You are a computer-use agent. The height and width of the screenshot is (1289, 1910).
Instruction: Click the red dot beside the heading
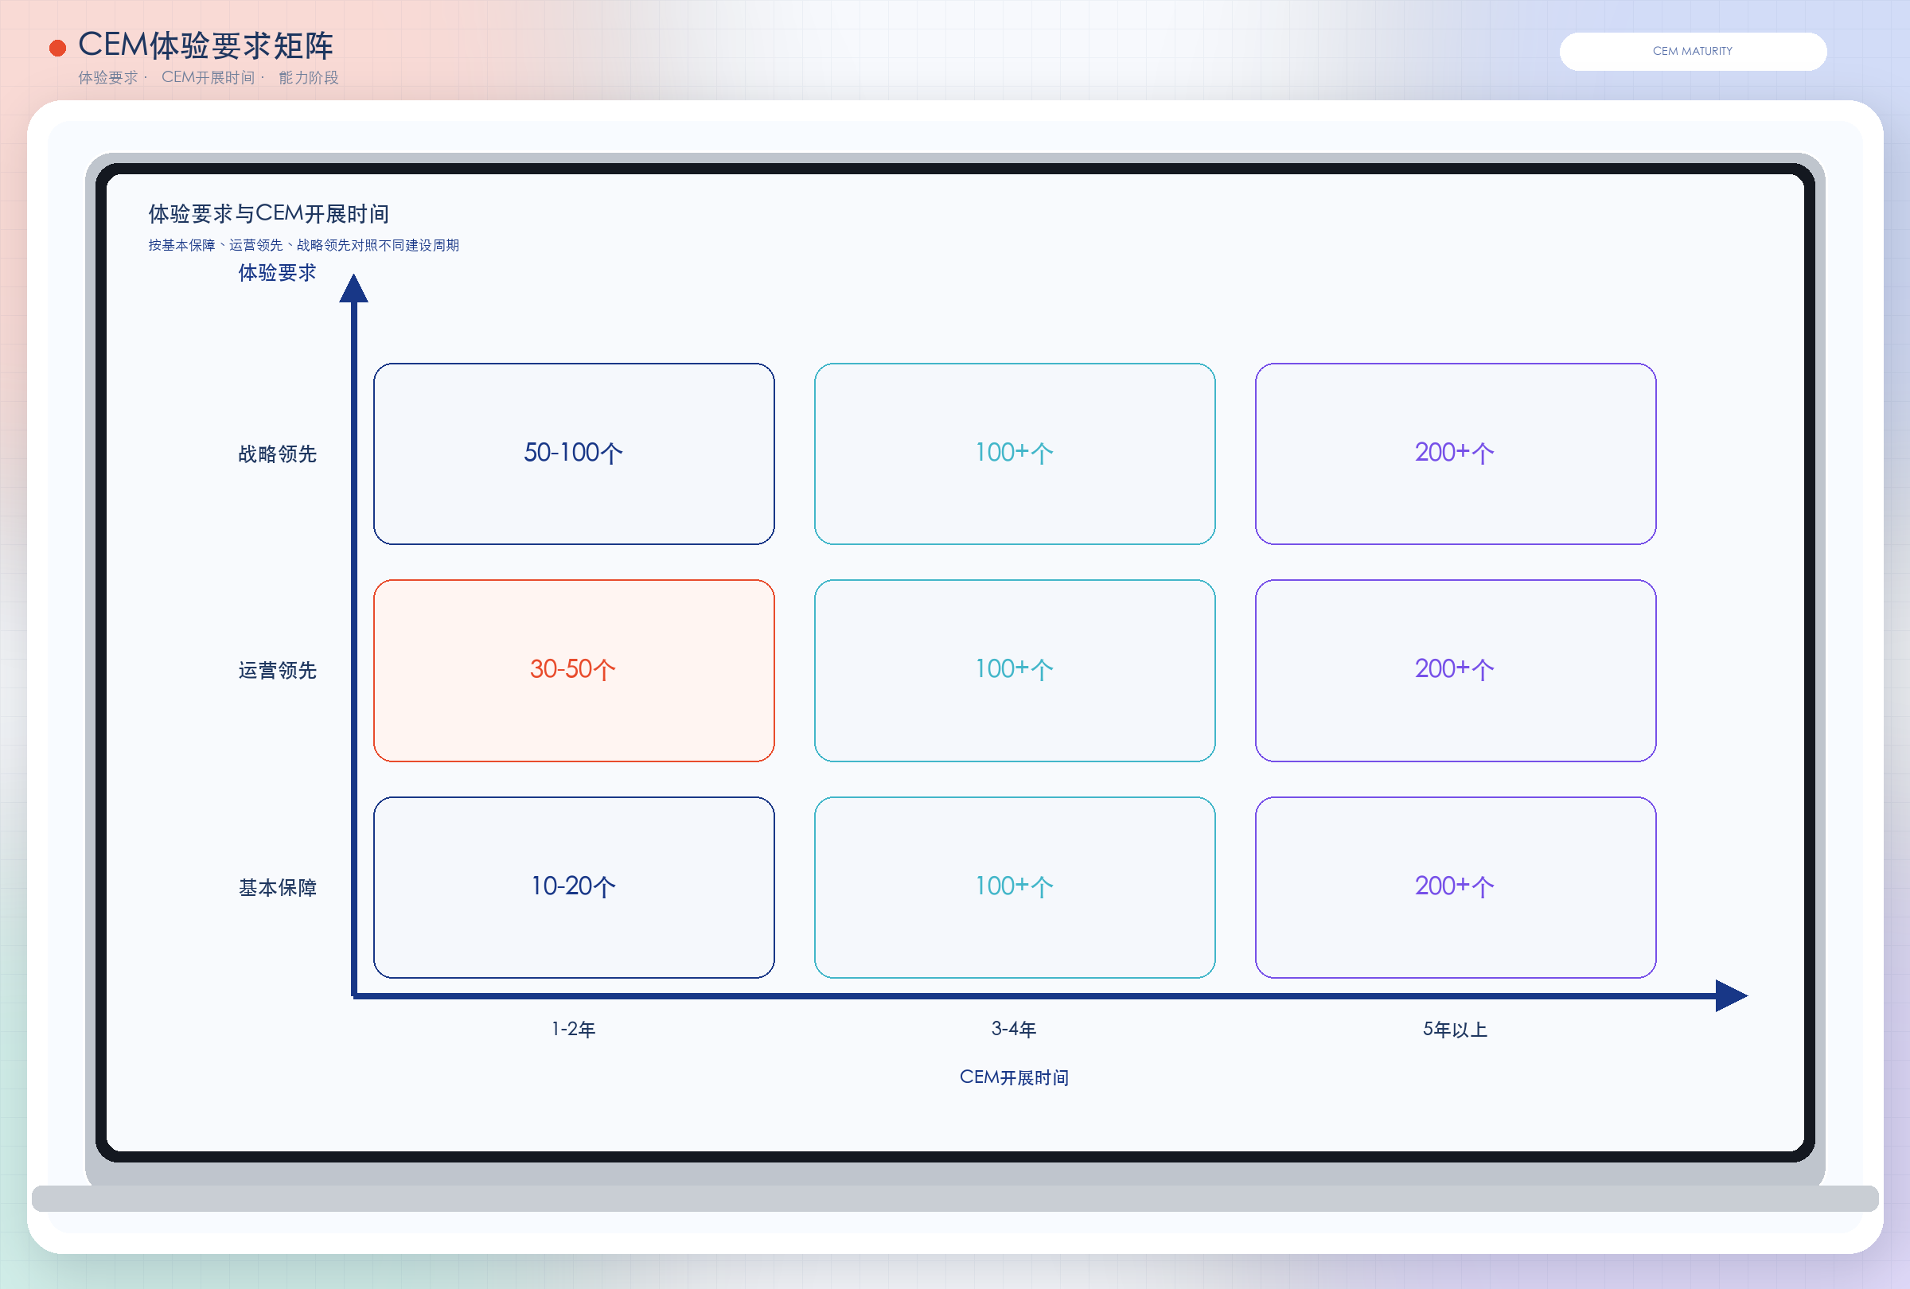click(57, 49)
